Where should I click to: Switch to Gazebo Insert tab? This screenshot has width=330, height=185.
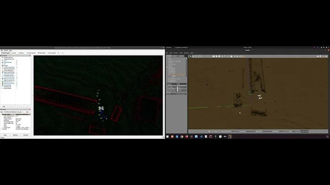pyautogui.click(x=175, y=56)
